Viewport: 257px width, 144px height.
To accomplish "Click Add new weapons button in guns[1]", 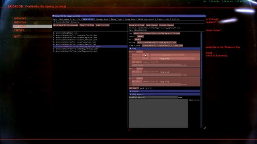I will click(137, 72).
